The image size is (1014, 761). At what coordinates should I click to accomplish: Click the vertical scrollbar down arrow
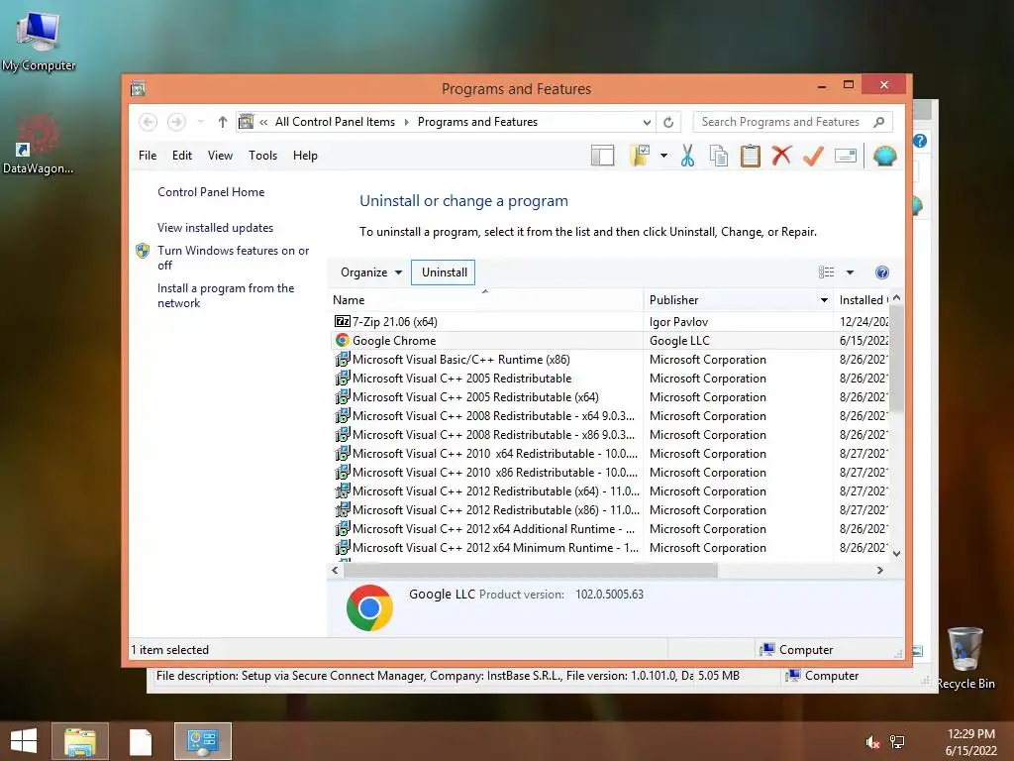(x=896, y=553)
